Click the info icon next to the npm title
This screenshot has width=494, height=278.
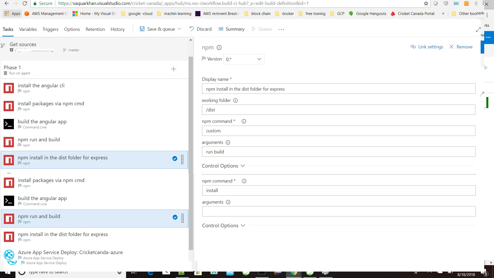[x=219, y=48]
